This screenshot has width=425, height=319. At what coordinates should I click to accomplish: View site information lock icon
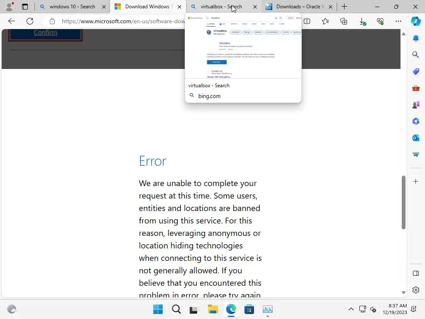(x=52, y=21)
